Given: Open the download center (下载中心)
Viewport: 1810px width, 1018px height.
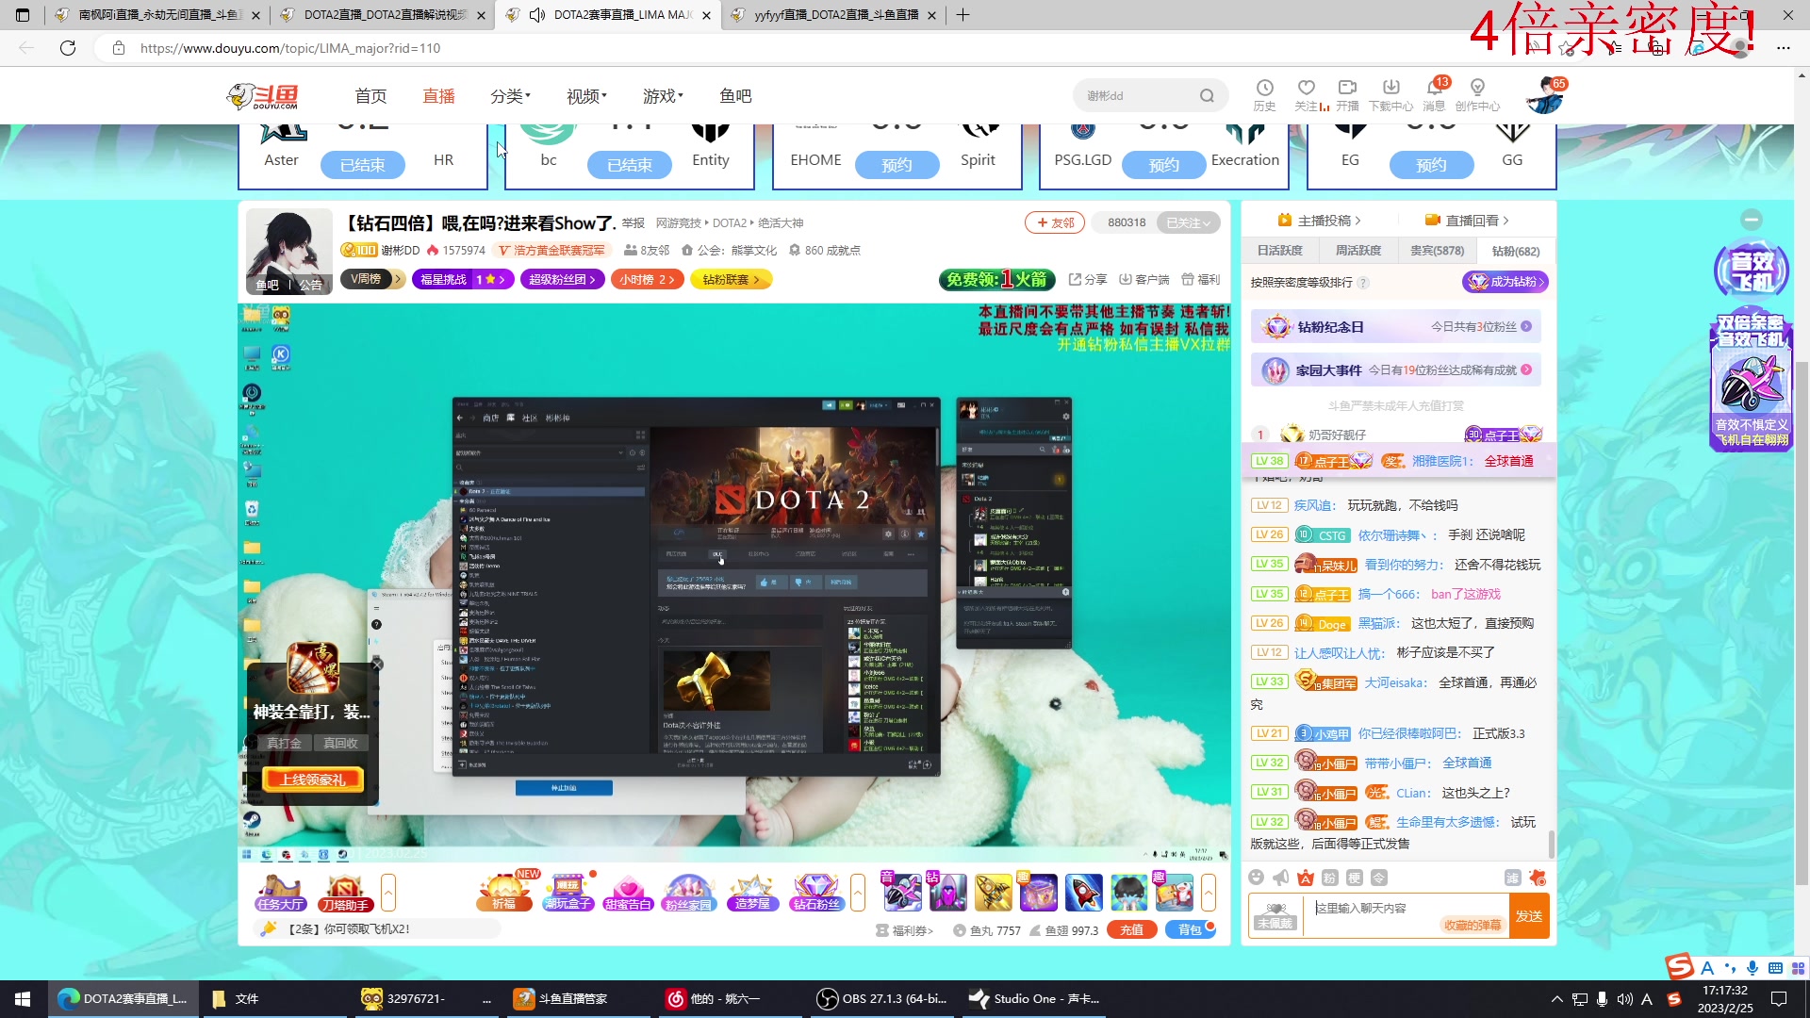Looking at the screenshot, I should click(x=1391, y=95).
